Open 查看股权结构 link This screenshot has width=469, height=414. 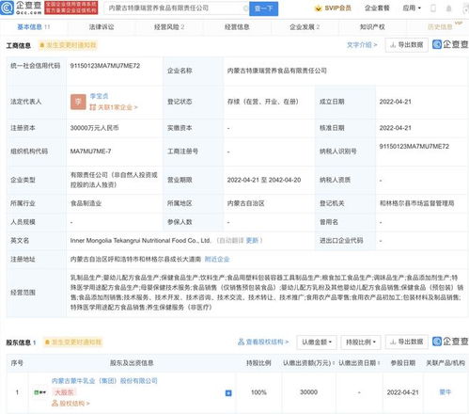pos(263,342)
